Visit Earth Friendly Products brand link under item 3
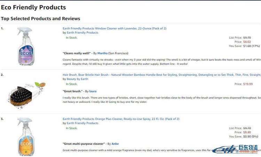 [82, 123]
